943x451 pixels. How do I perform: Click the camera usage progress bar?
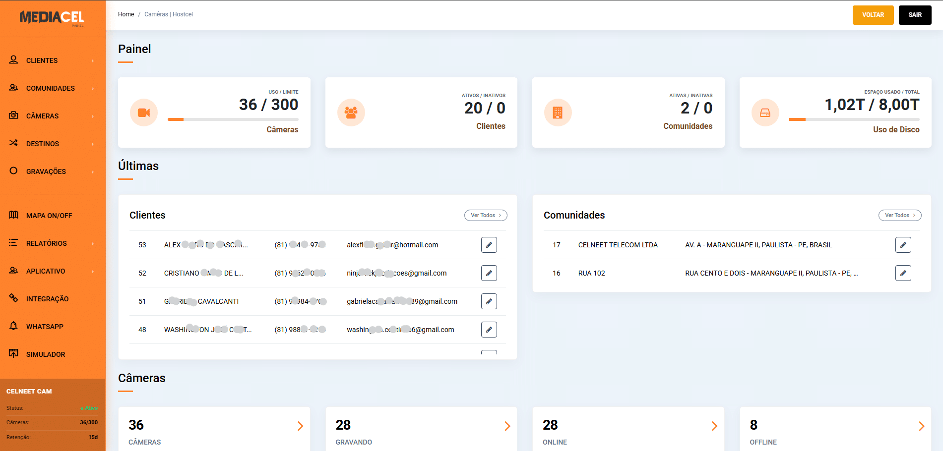(x=233, y=119)
